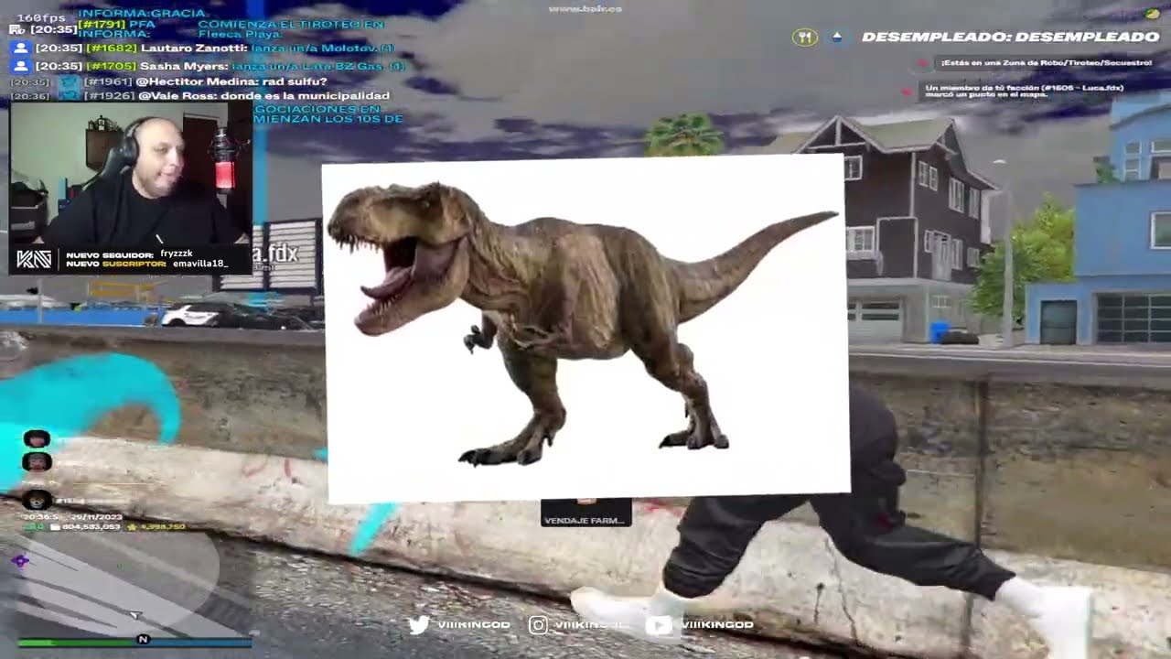Click the streamer webcam feed
The height and width of the screenshot is (659, 1171).
[x=130, y=174]
